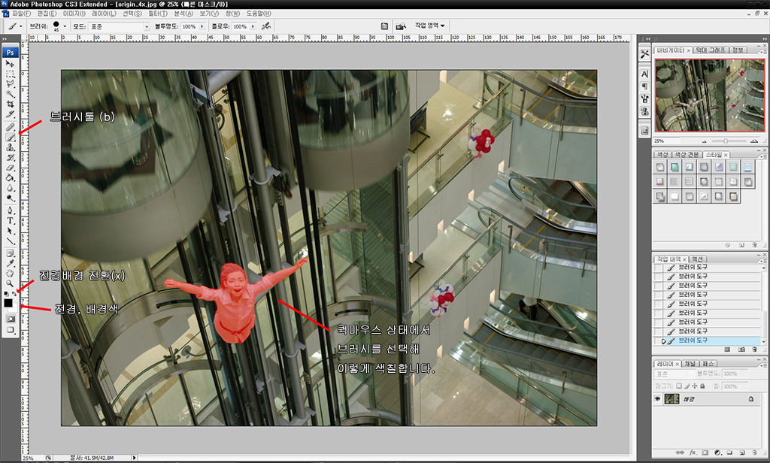Switch to the 패스 tab
The width and height of the screenshot is (770, 463).
708,364
